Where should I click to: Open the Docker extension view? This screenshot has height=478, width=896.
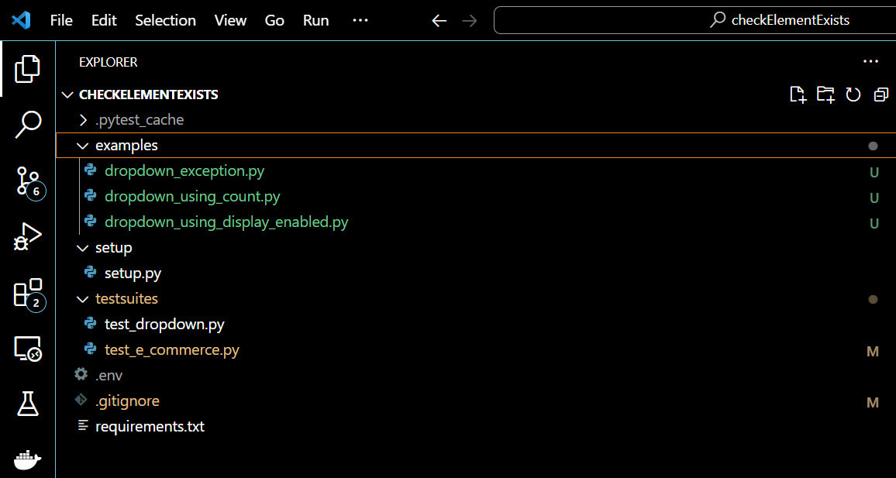click(27, 459)
